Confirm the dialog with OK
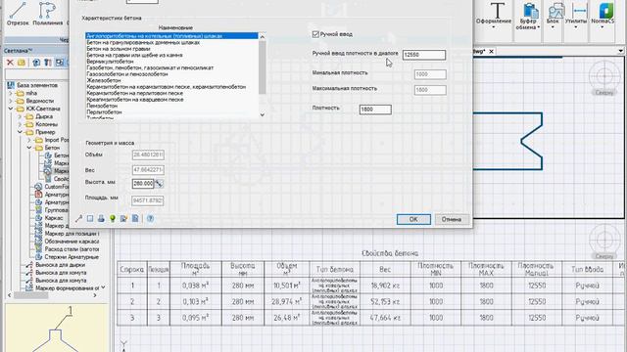Screen dimensions: 627x352 pos(413,219)
